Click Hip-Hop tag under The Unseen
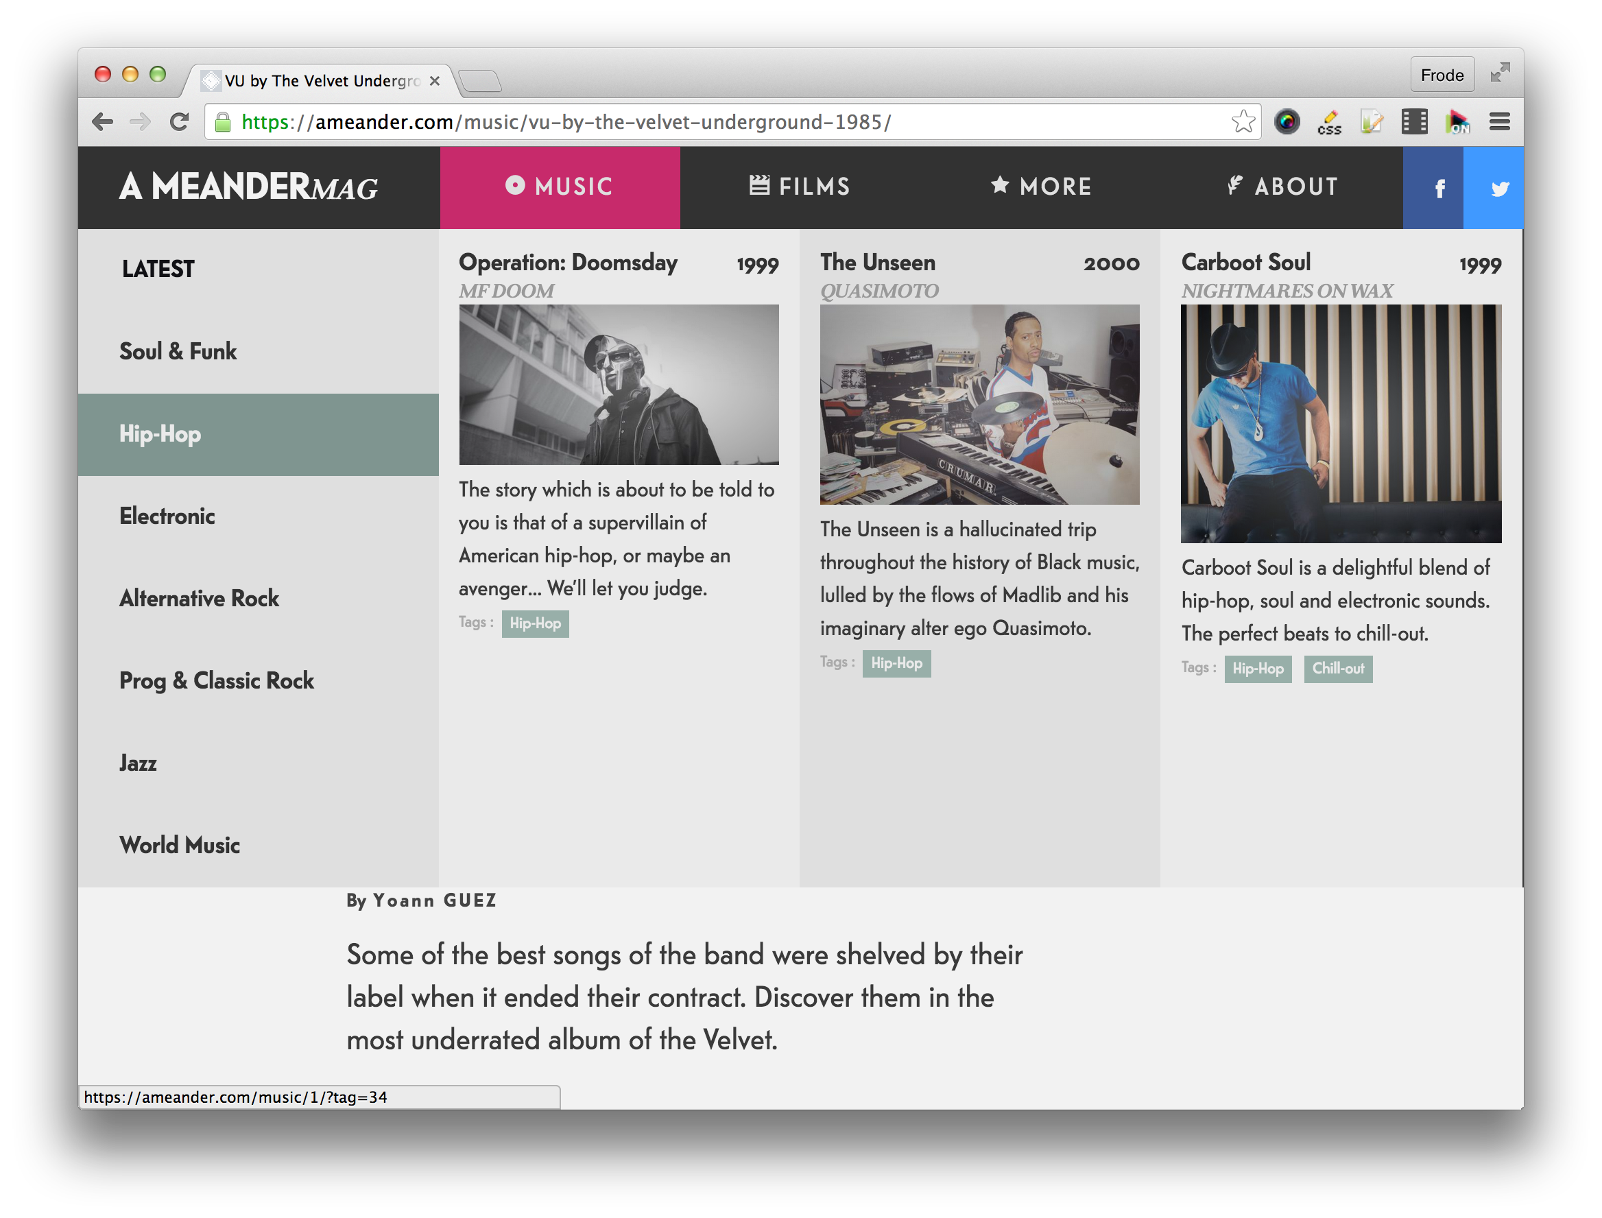 [x=896, y=663]
